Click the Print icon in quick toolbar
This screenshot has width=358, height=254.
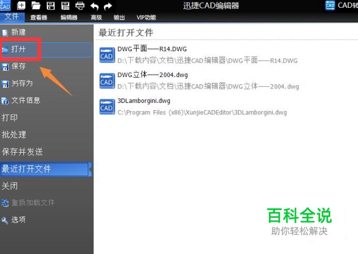point(80,6)
